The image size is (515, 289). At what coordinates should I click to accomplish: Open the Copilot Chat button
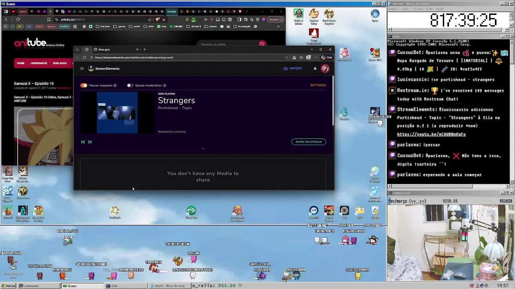(327, 57)
